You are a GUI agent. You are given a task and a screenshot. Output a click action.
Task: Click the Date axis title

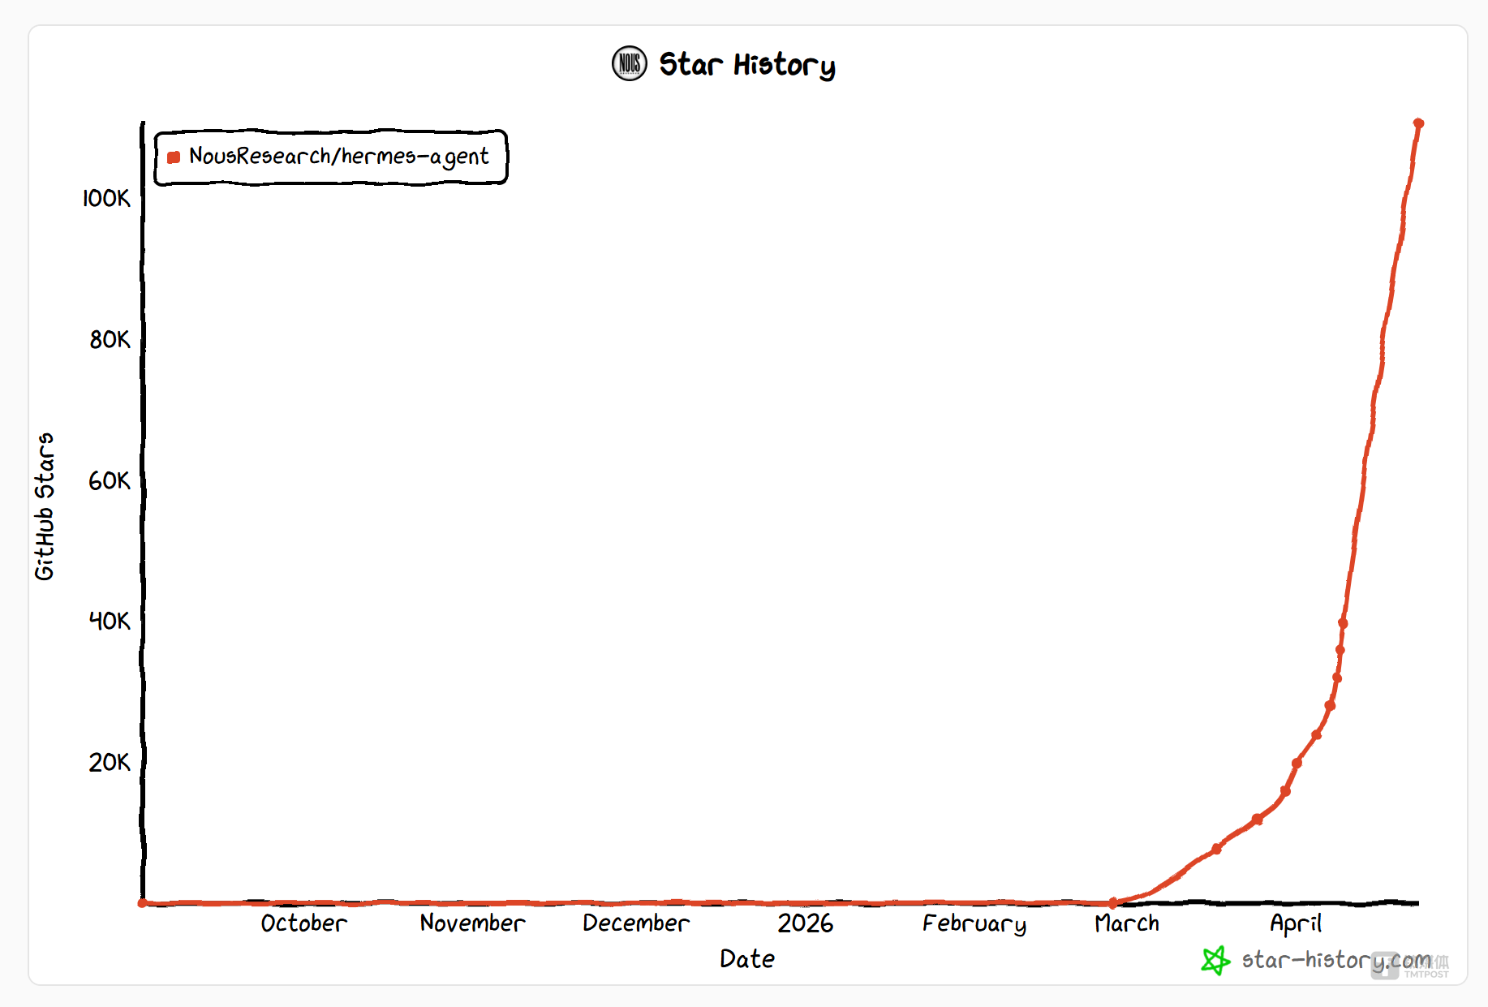[746, 959]
